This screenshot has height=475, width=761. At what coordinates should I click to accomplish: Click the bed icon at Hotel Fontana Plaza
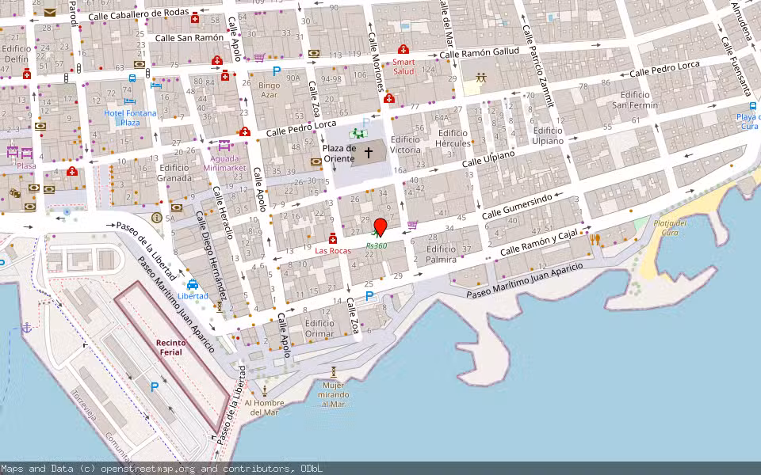point(129,101)
